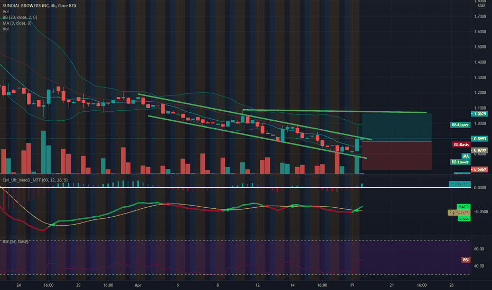Click the 0.8799 price label
Viewport: 492px width, 290px height.
pos(479,150)
